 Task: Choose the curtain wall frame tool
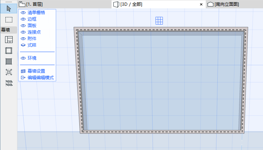click(x=9, y=51)
